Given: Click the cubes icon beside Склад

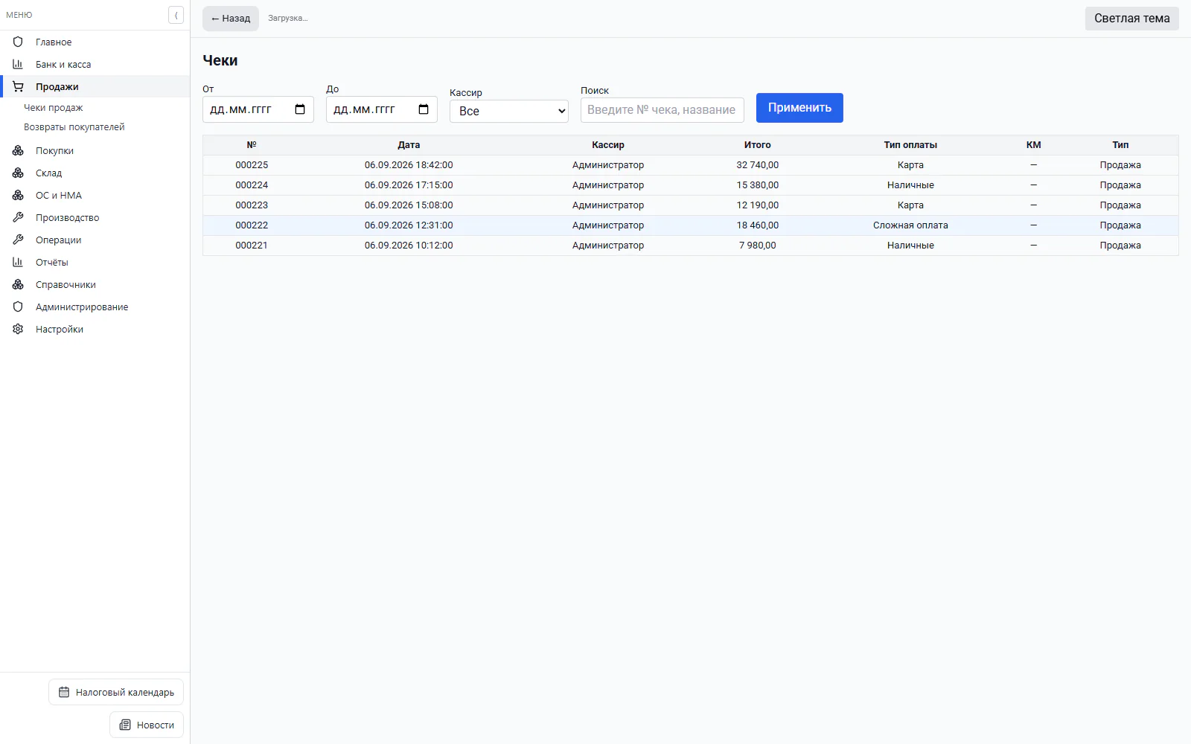Looking at the screenshot, I should click(x=18, y=173).
